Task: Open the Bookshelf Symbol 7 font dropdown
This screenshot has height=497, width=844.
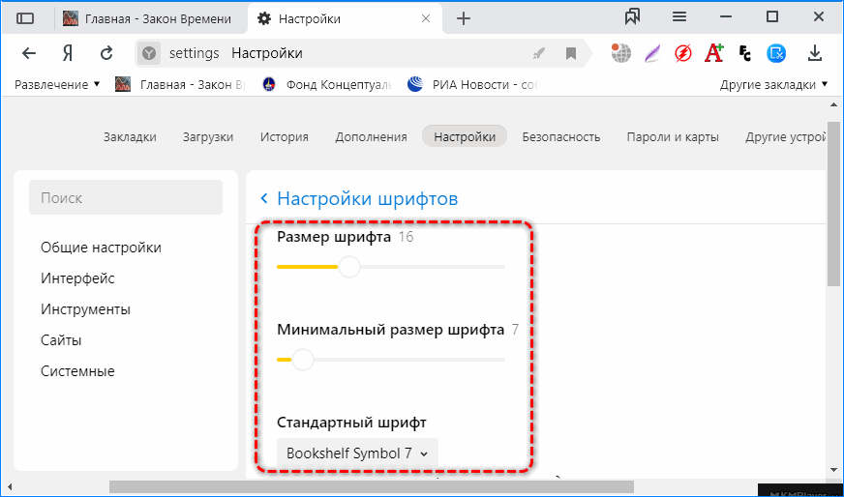Action: point(357,453)
